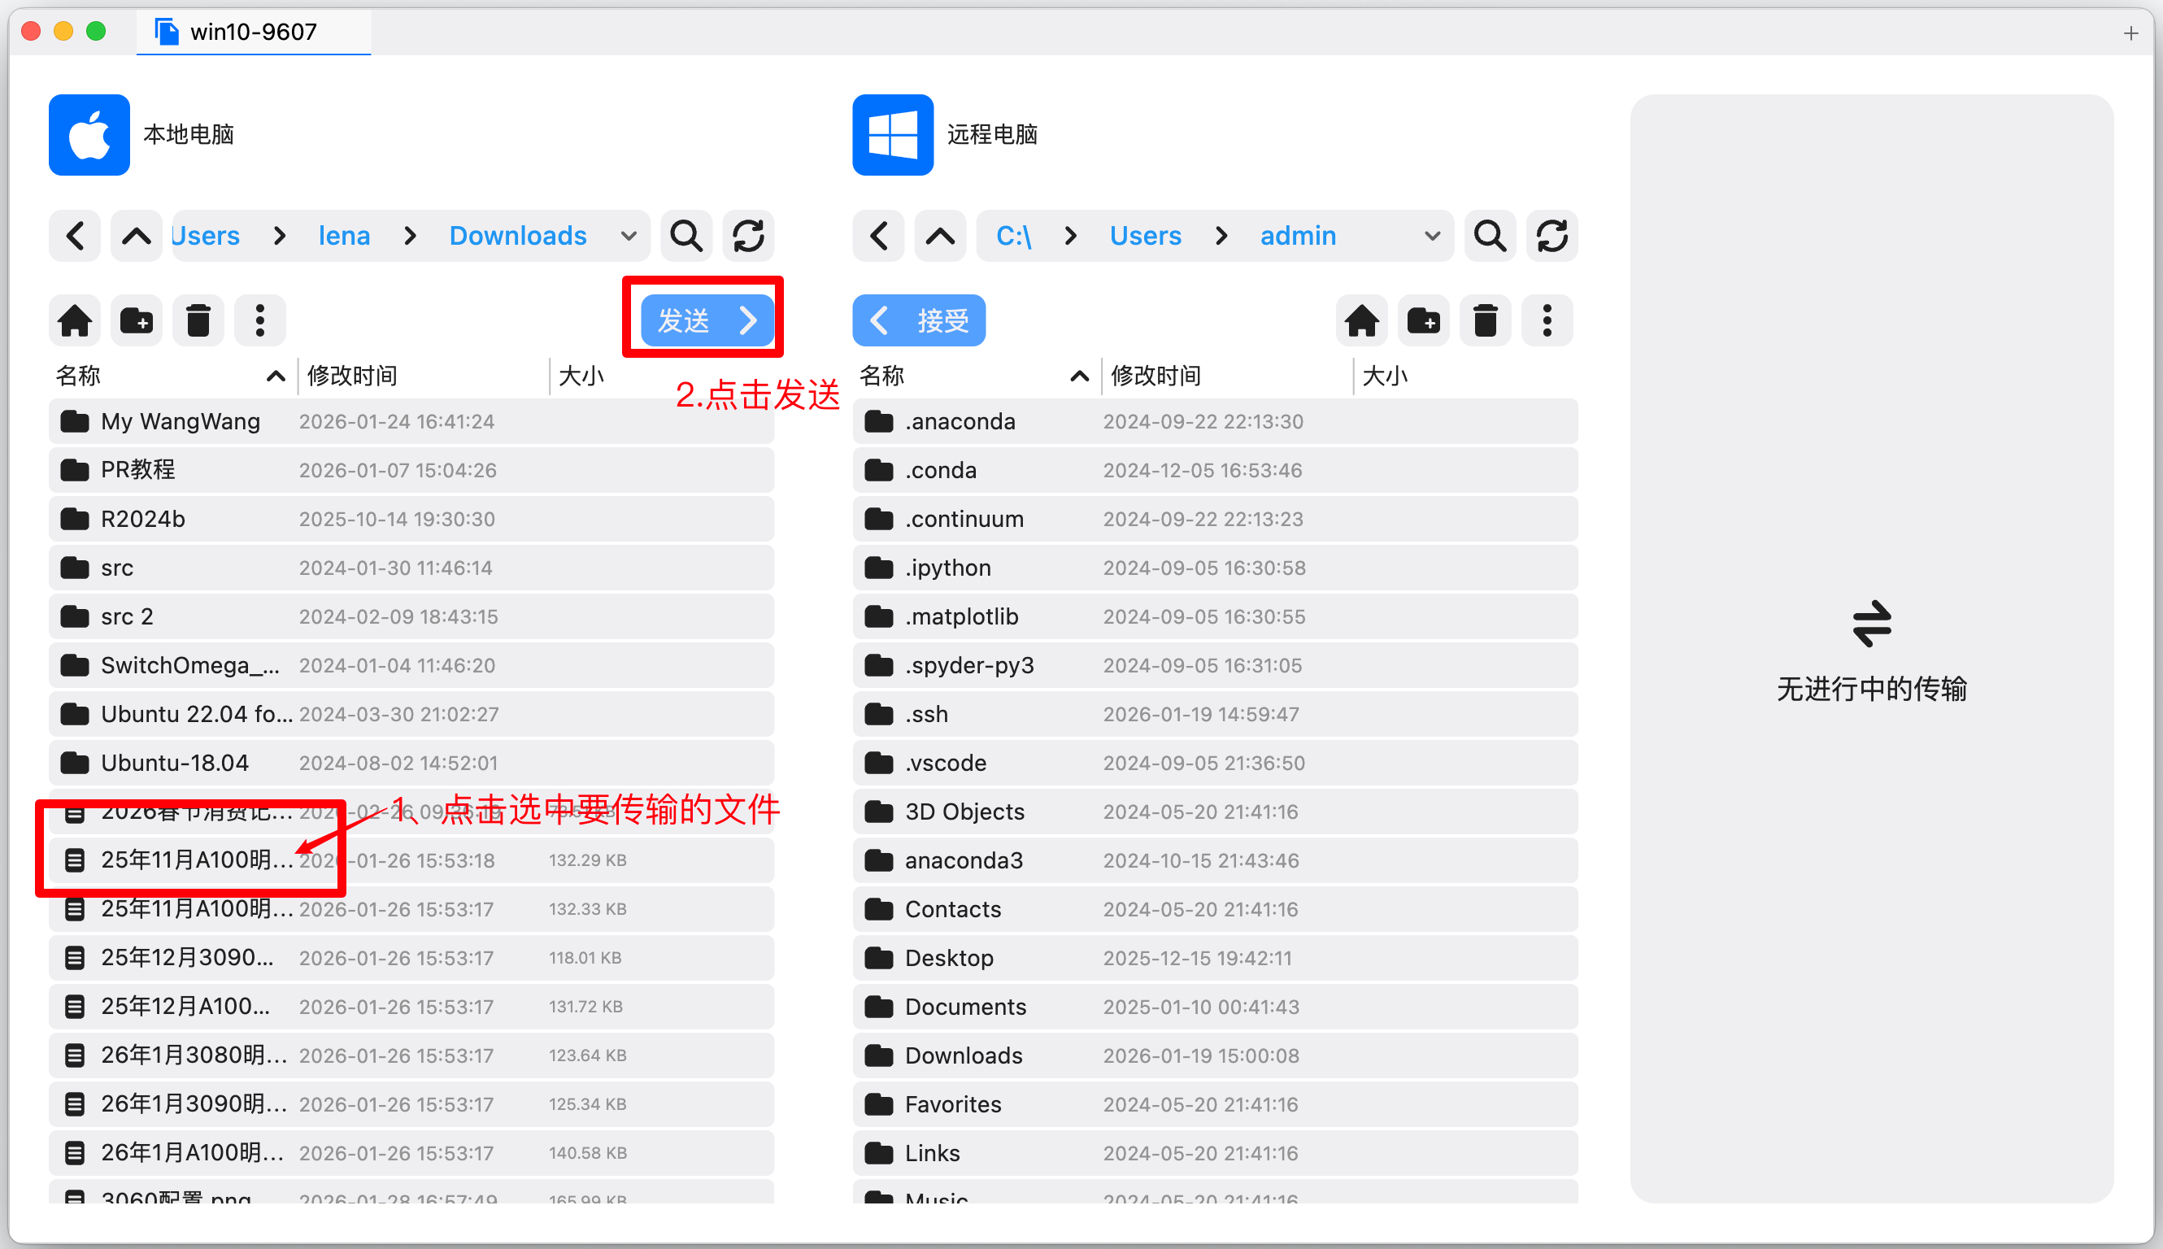2163x1249 pixels.
Task: Go to home directory in local panel
Action: pyautogui.click(x=75, y=320)
